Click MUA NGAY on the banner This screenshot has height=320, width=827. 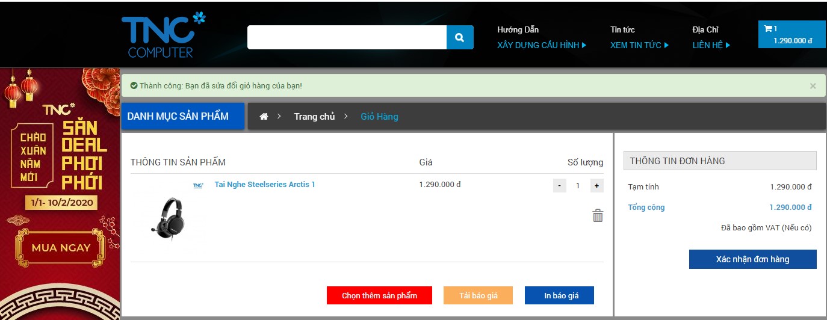click(x=61, y=248)
